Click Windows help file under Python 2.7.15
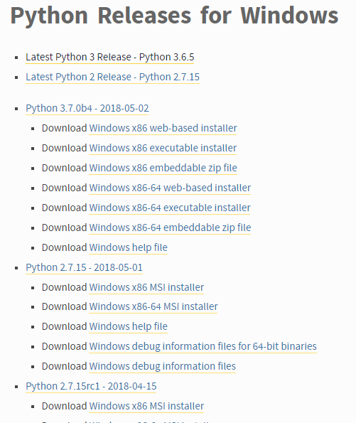Image resolution: width=356 pixels, height=423 pixels. point(128,327)
